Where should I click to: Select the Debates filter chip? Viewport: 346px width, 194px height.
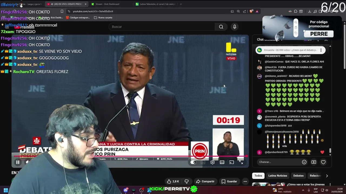(298, 176)
